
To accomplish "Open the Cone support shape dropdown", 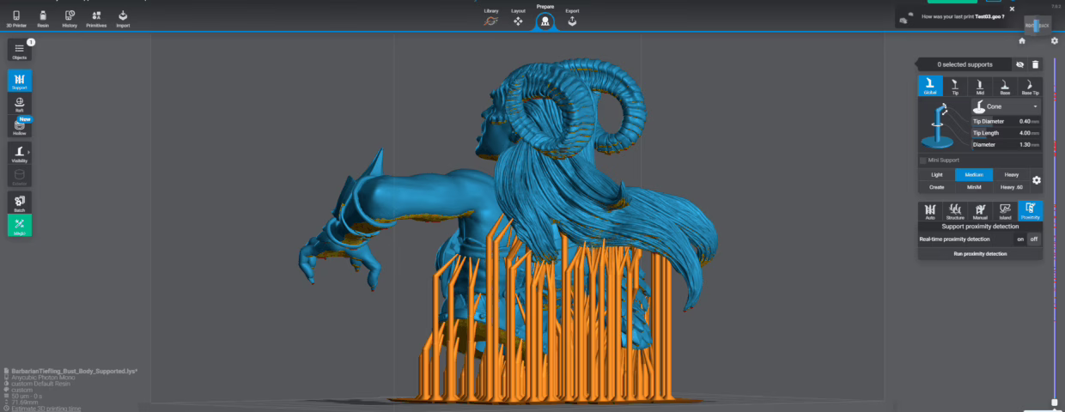I will point(1007,106).
